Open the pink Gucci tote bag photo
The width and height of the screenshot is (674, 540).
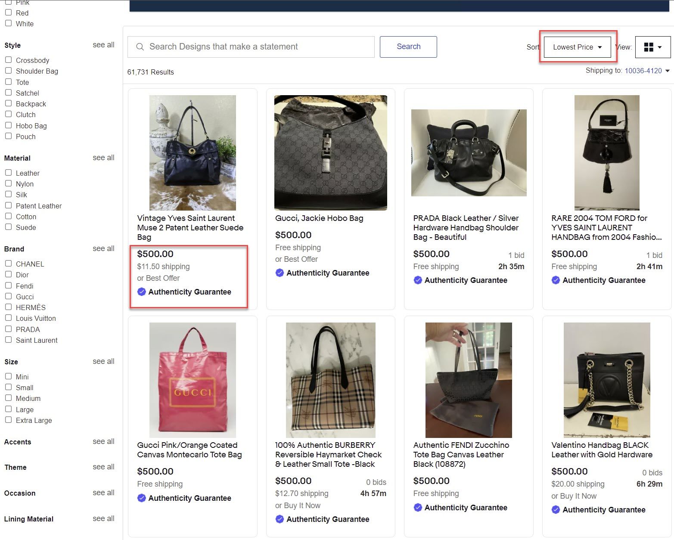(x=193, y=380)
